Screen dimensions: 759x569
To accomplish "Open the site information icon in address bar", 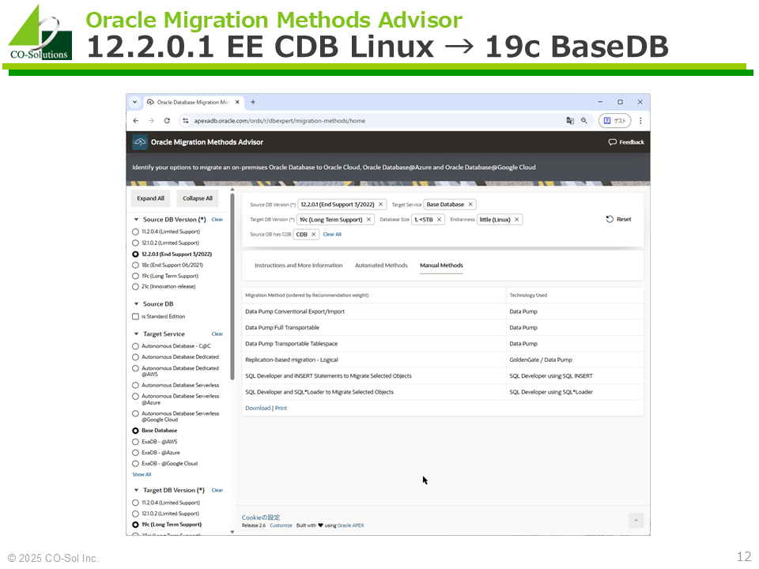I will pos(185,121).
